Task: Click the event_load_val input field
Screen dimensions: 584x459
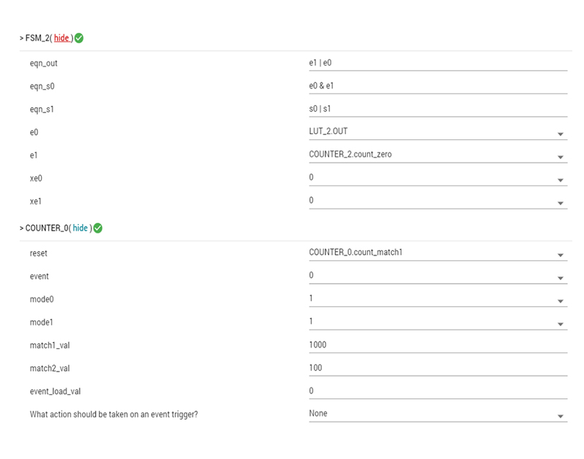Action: 437,391
